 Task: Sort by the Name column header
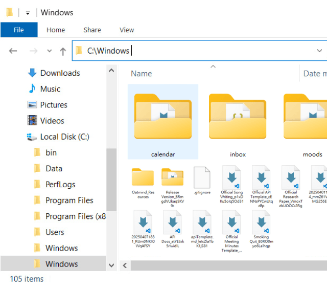142,74
